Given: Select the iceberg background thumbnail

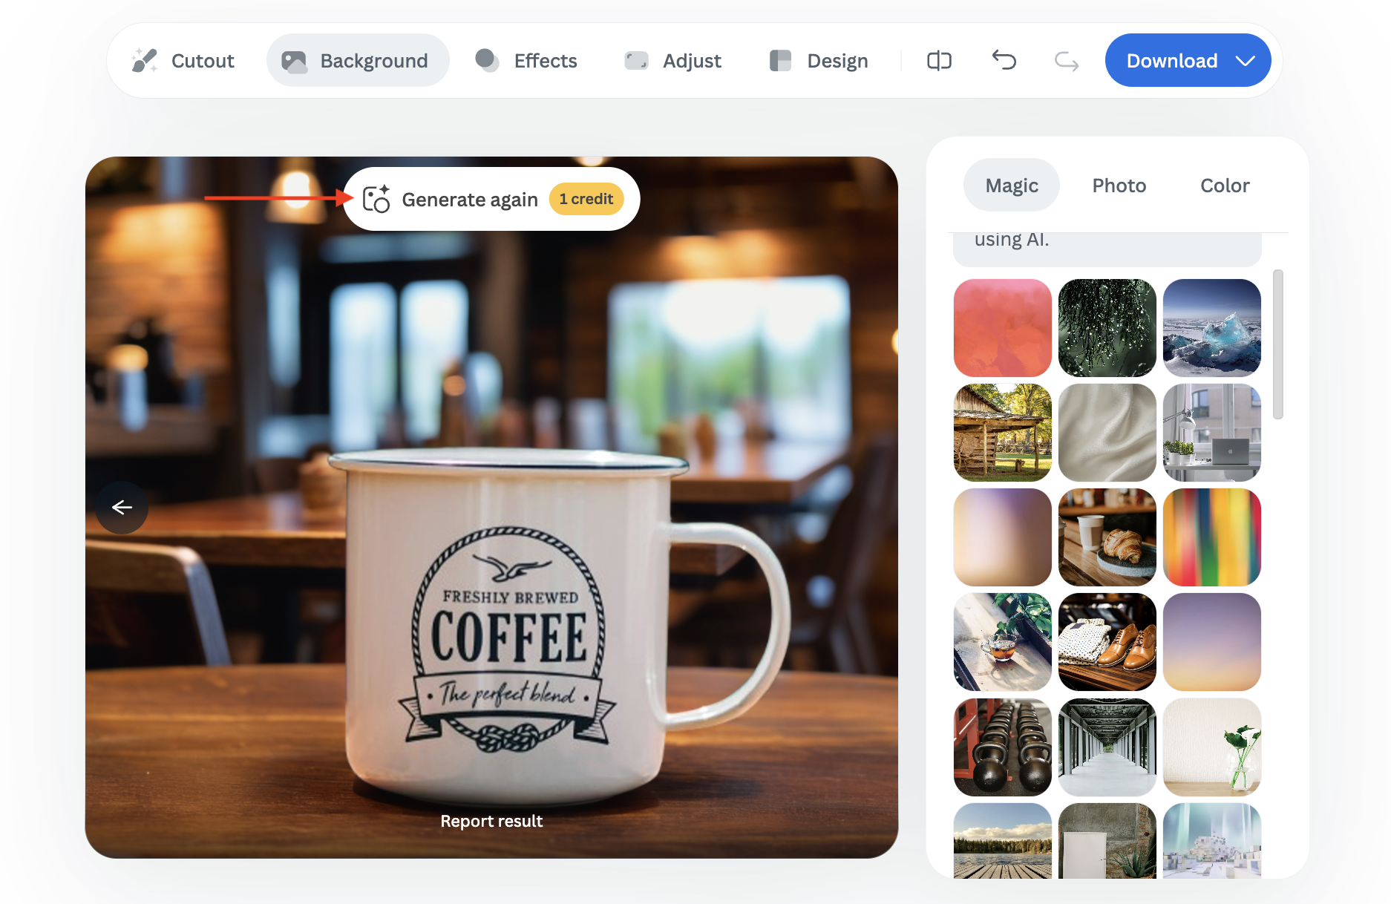Looking at the screenshot, I should point(1211,327).
